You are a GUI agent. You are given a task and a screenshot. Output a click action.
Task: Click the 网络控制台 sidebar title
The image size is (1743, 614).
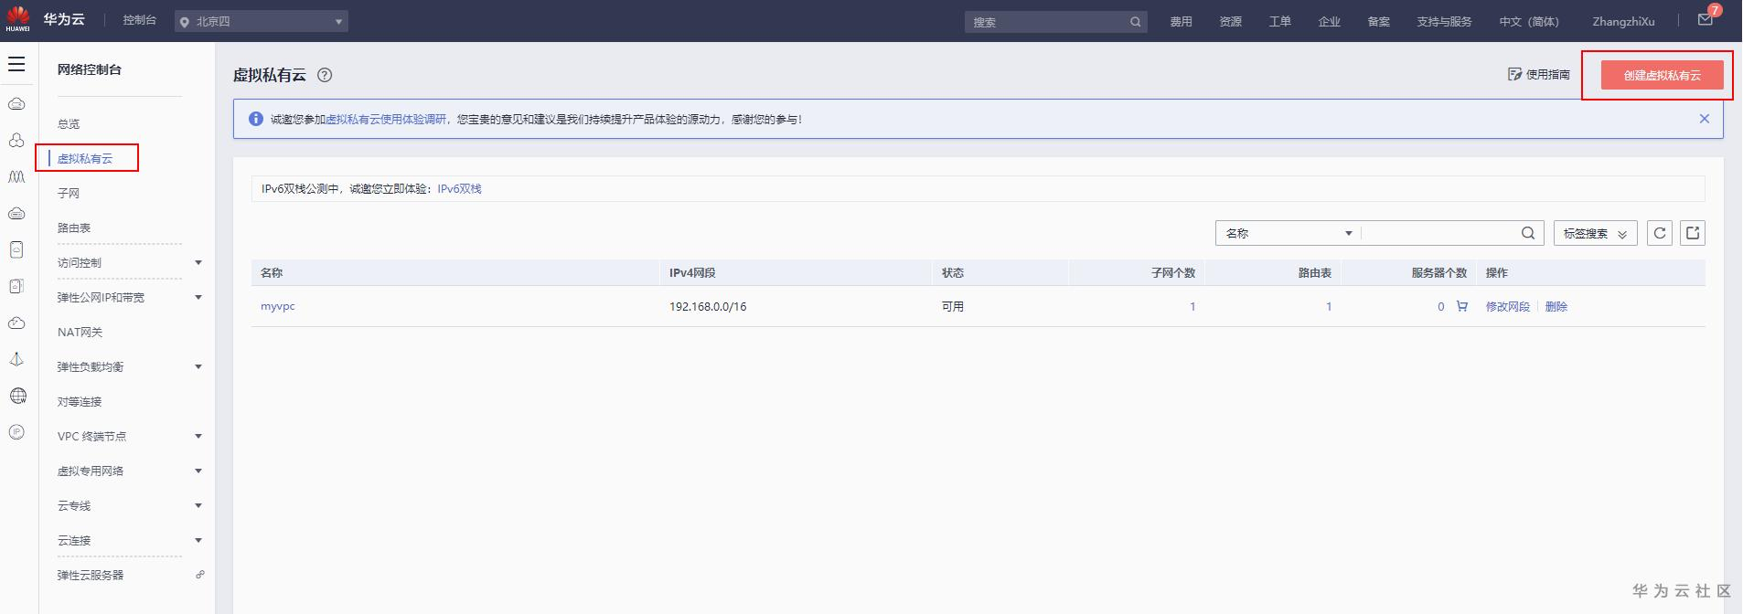pos(90,69)
